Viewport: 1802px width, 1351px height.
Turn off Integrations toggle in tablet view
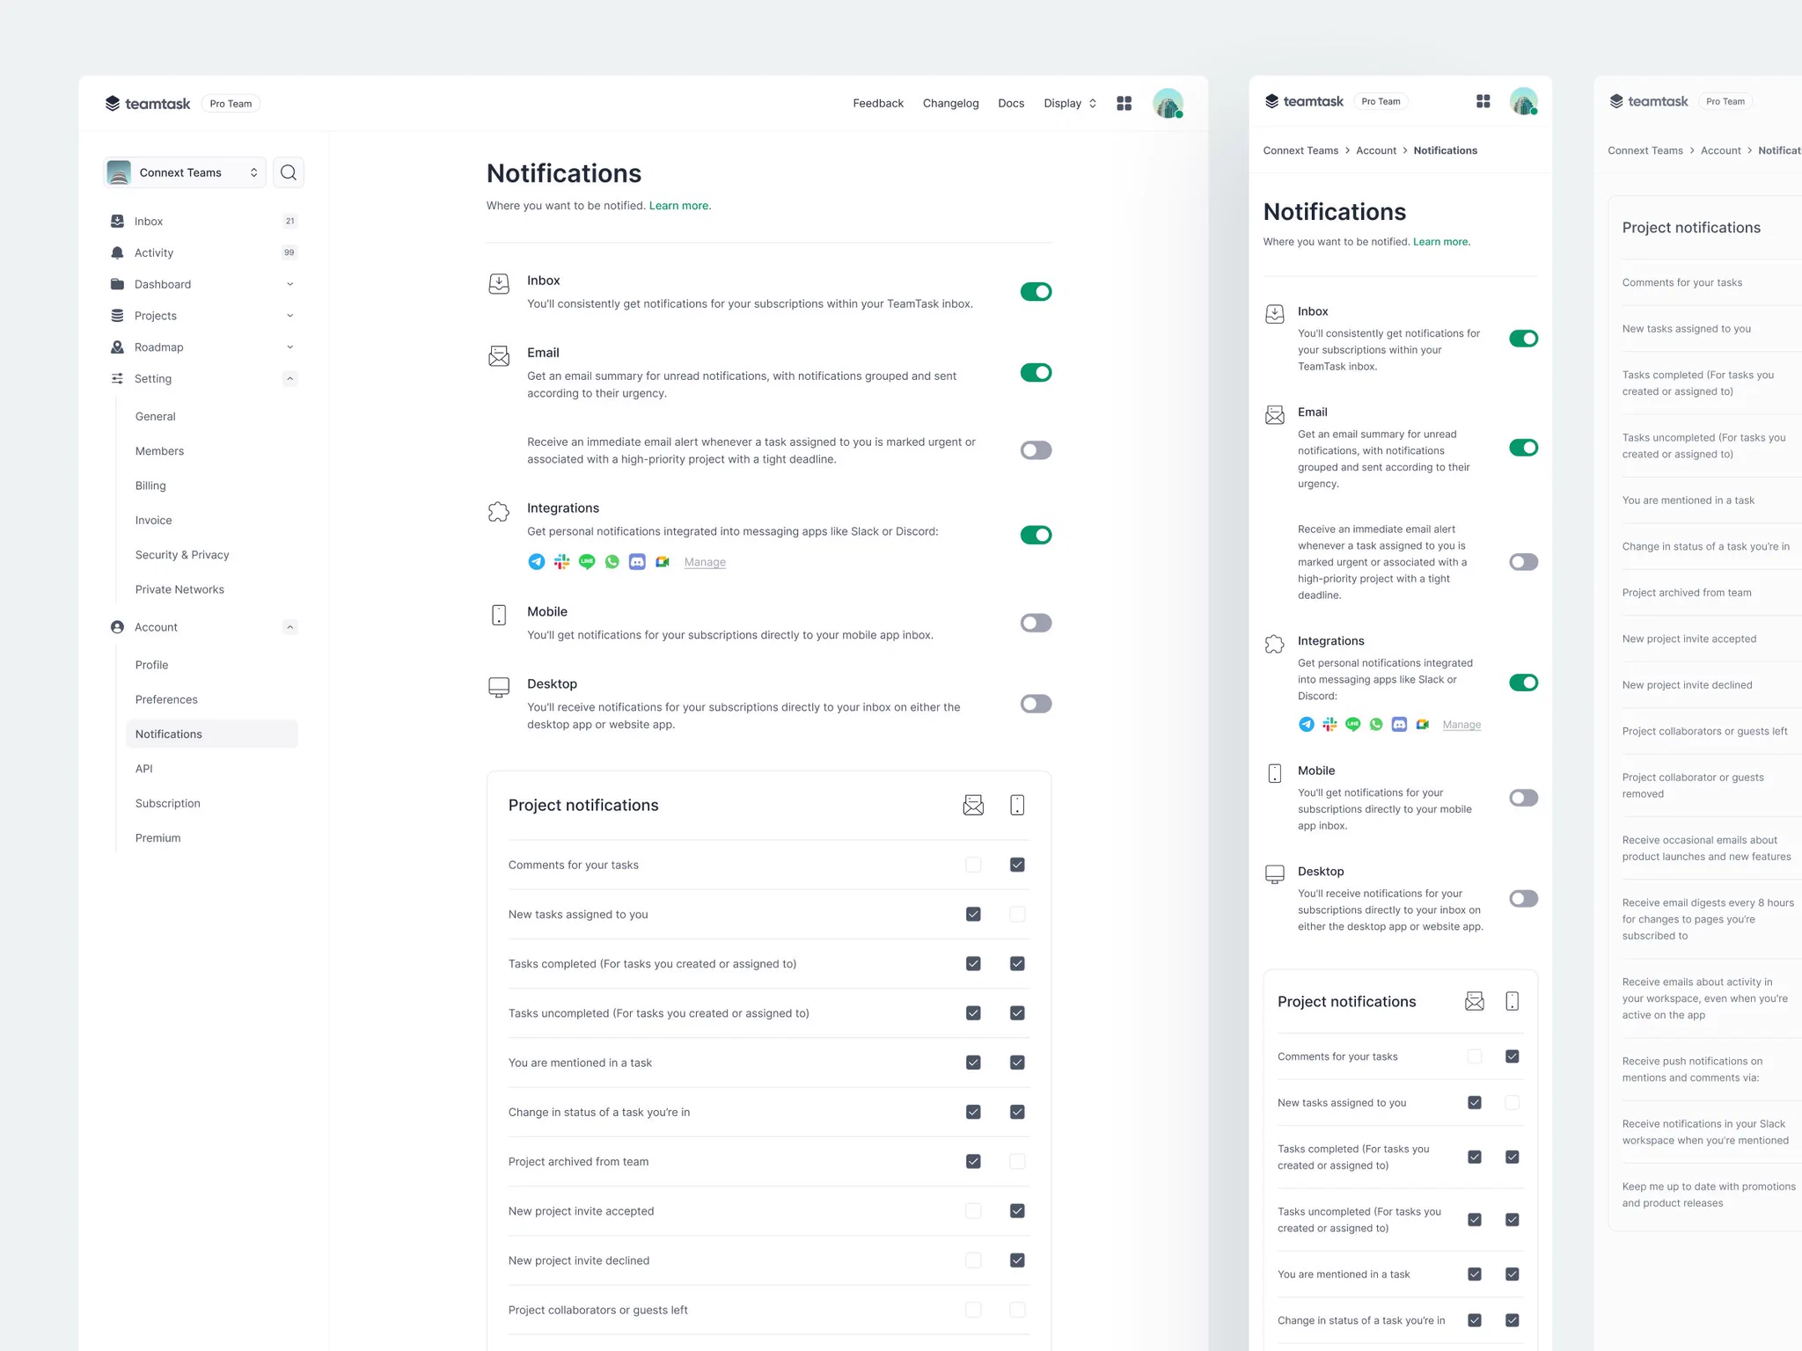(x=1523, y=683)
